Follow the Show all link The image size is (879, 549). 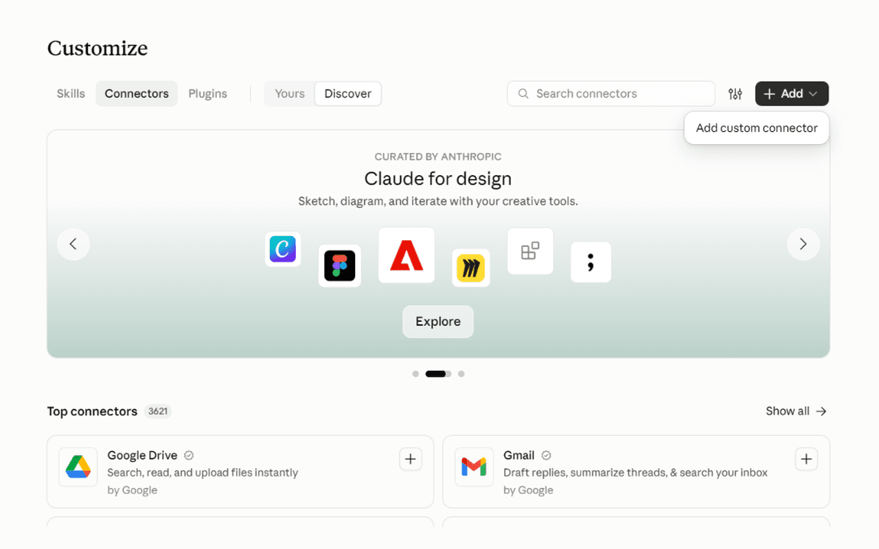click(x=797, y=411)
